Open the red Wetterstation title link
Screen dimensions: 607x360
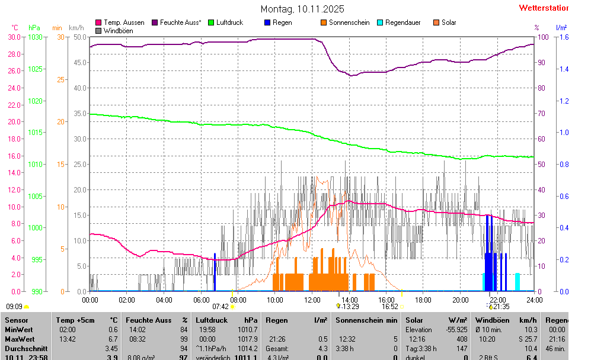coord(543,8)
